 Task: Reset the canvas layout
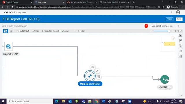pos(81,31)
